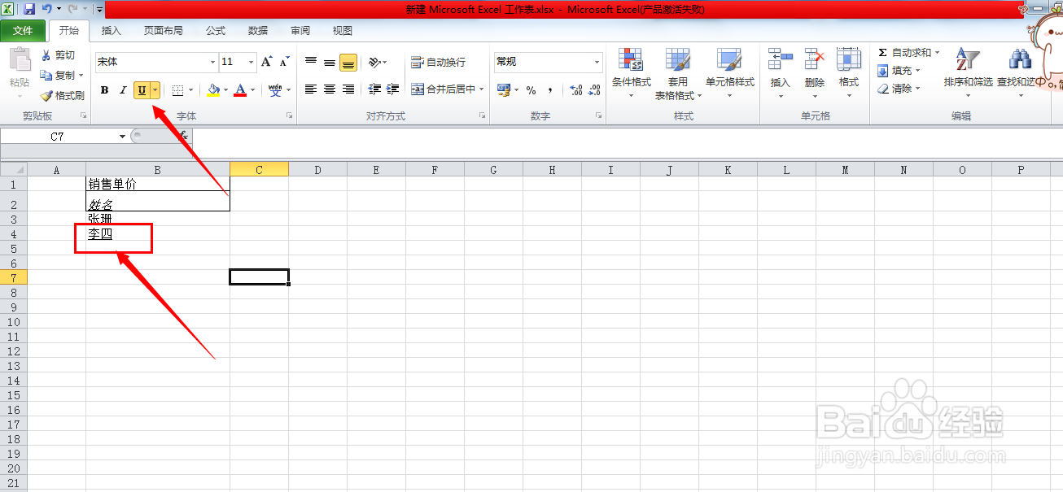This screenshot has width=1063, height=492.
Task: Open Cell Styles (单元格样式)
Action: [x=729, y=73]
